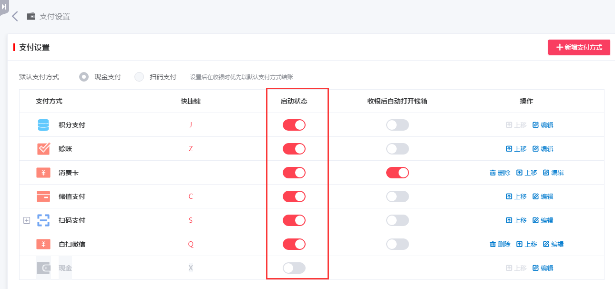This screenshot has width=615, height=289.
Task: Disable the 启动状态 toggle for 积分支付
Action: [294, 124]
